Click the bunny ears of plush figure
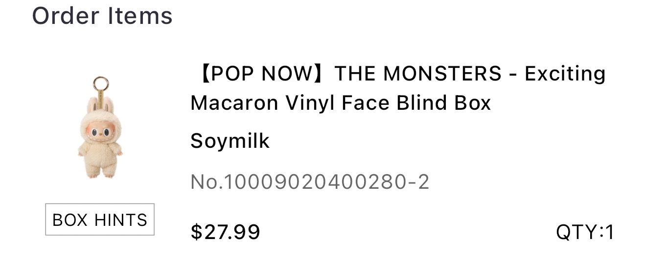The width and height of the screenshot is (646, 260). pos(100,105)
